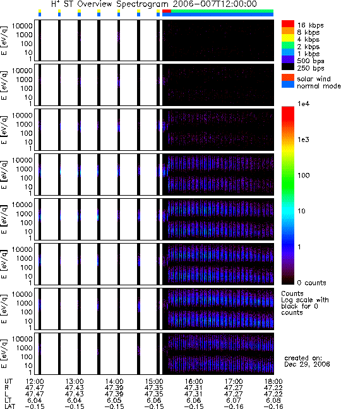Click the 16:00 UT time label
The height and width of the screenshot is (409, 341).
point(194,382)
